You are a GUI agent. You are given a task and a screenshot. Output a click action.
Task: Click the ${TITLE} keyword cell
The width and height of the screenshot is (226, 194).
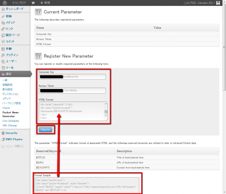point(41,157)
